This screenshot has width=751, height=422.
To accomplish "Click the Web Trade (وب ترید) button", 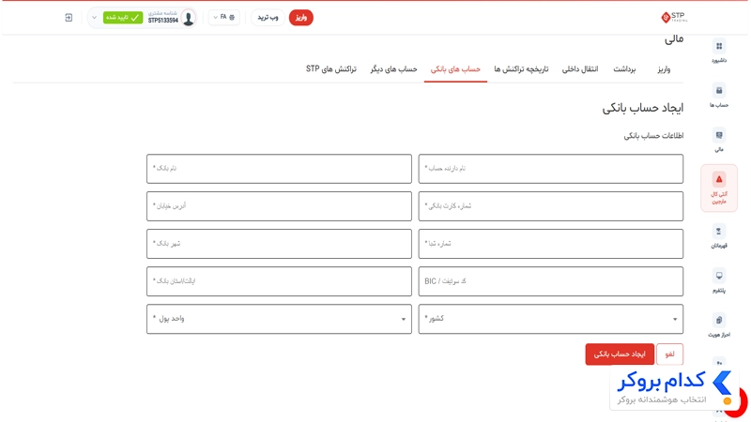I will [x=268, y=18].
